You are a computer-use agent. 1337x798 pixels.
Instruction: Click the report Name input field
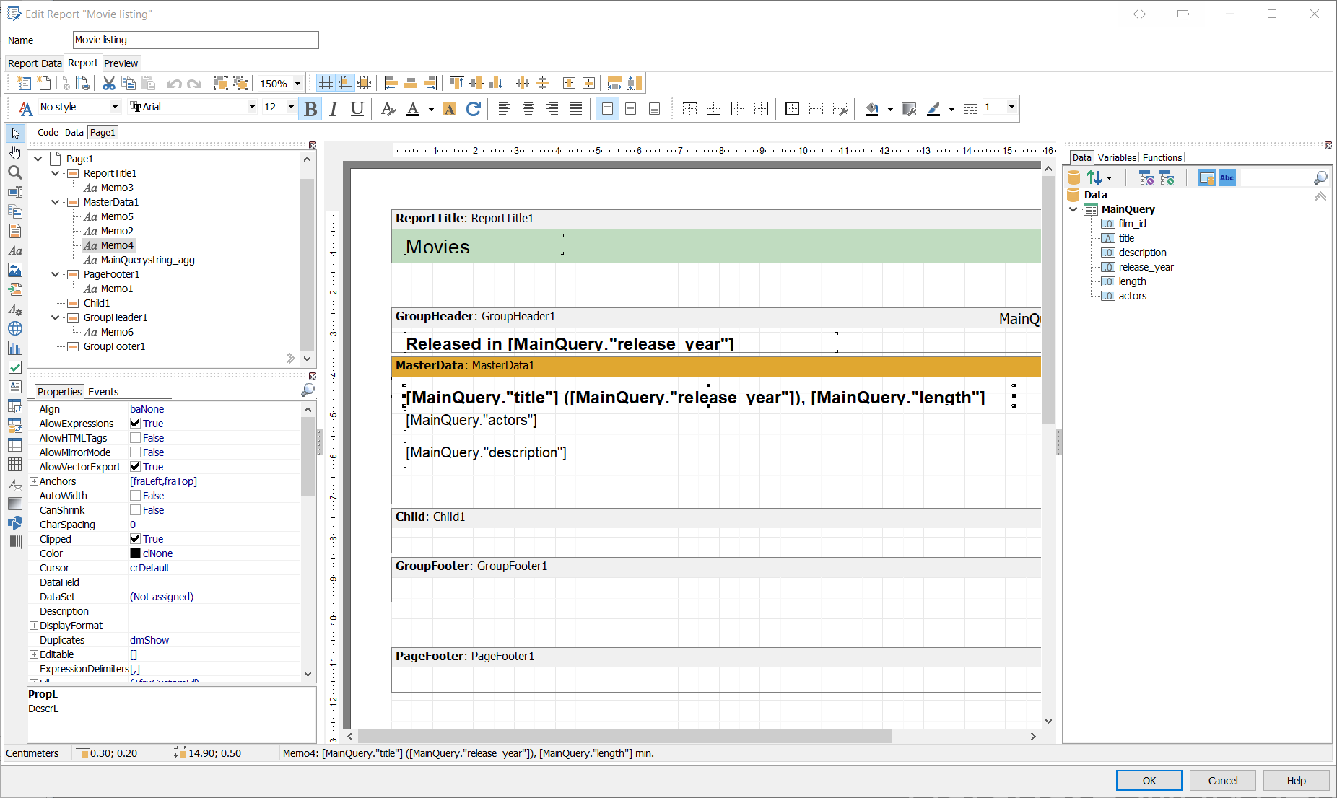(x=196, y=40)
